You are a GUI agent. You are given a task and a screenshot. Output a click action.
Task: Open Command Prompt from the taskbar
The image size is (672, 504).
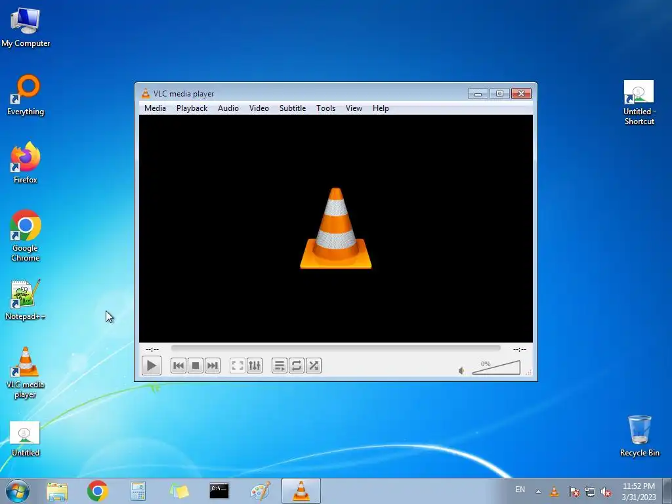219,491
